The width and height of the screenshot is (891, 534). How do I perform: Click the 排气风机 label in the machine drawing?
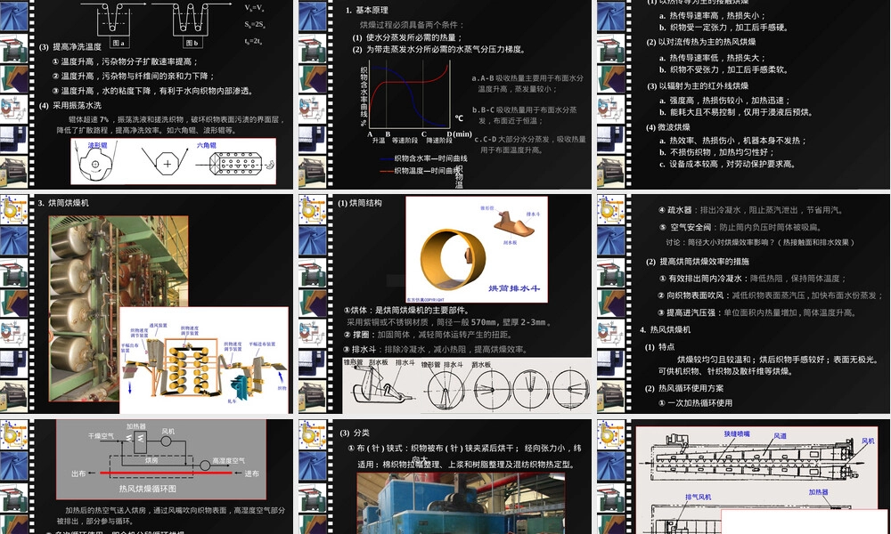(x=698, y=498)
